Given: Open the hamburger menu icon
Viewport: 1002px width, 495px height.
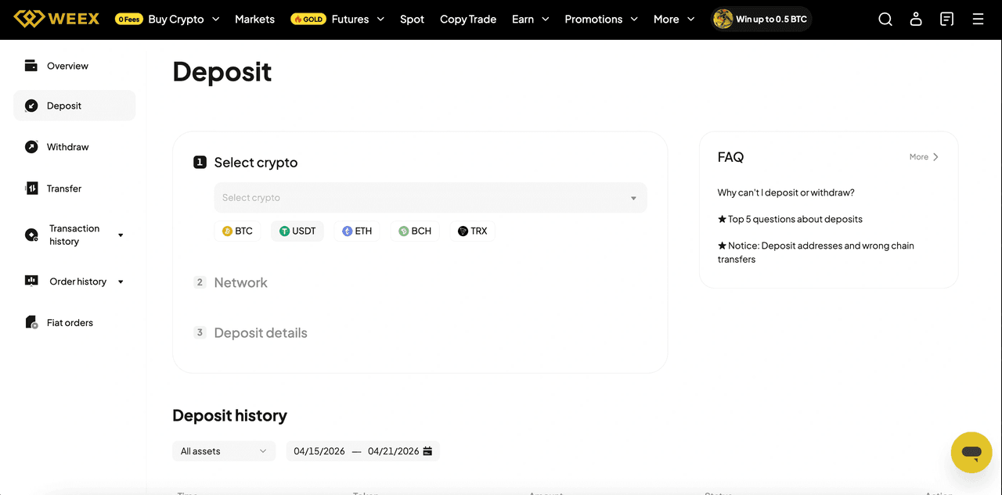Looking at the screenshot, I should coord(978,20).
